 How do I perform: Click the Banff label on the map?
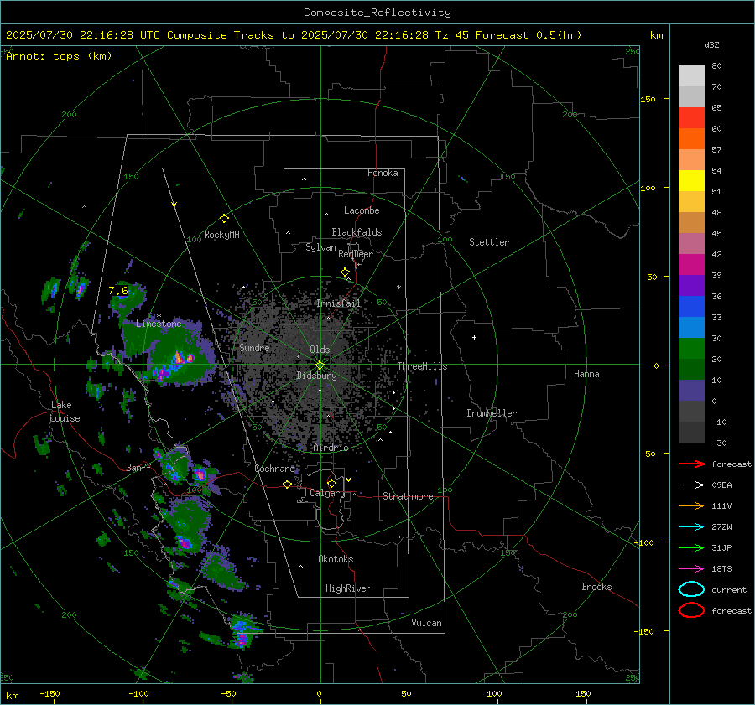(x=138, y=467)
